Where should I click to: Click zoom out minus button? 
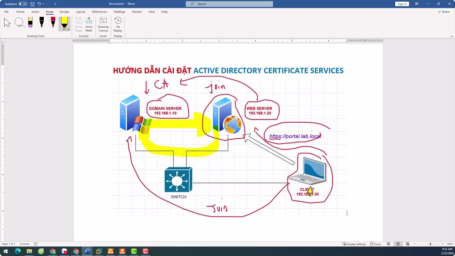pos(414,244)
